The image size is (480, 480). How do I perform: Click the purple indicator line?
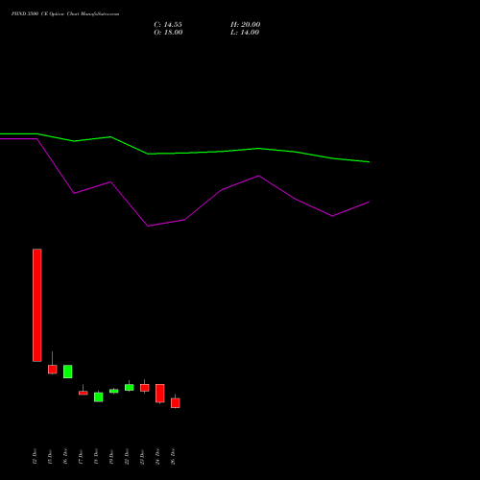coord(184,220)
